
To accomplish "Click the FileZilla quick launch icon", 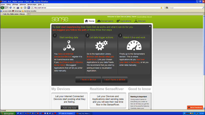I will pyautogui.click(x=38, y=113).
